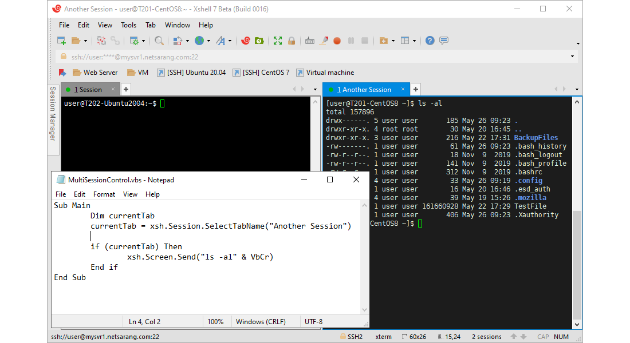Launch the red swirl Xshell-companion icon
630x343 pixels.
(x=246, y=41)
